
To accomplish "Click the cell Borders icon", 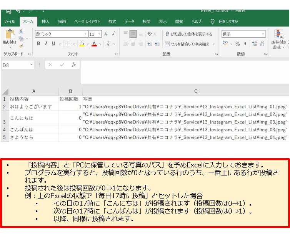I will point(68,44).
